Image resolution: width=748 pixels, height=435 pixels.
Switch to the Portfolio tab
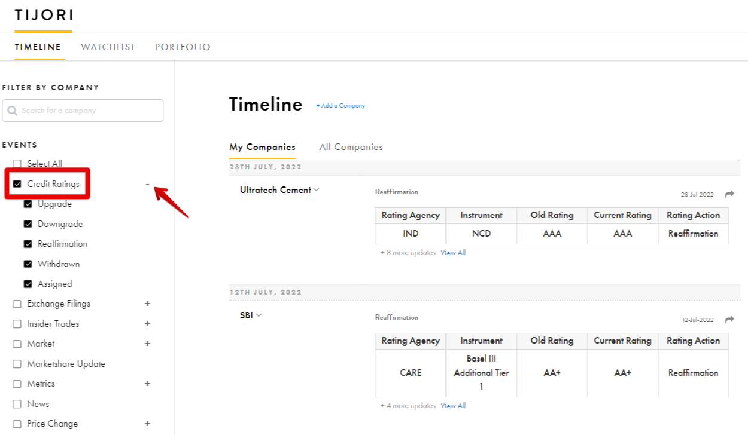183,47
